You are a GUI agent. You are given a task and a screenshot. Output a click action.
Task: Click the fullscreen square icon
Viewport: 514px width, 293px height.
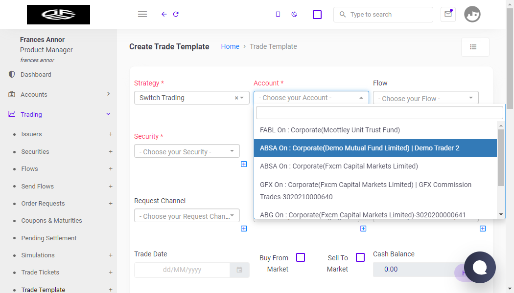(x=317, y=15)
